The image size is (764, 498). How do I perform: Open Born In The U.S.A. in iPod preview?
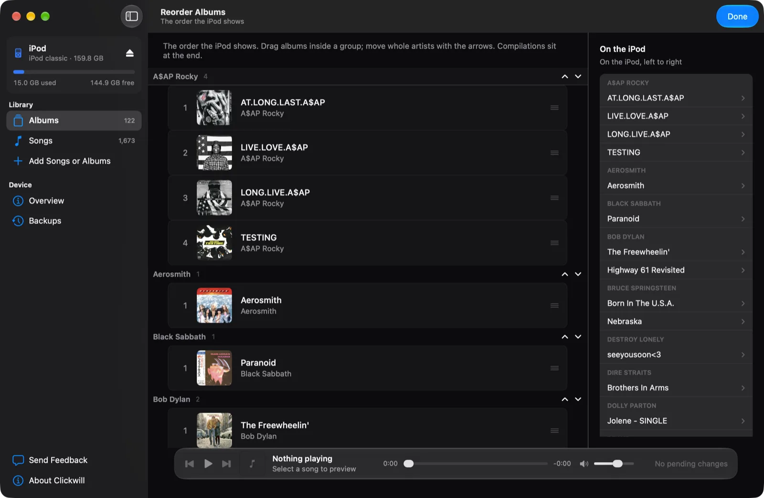676,303
